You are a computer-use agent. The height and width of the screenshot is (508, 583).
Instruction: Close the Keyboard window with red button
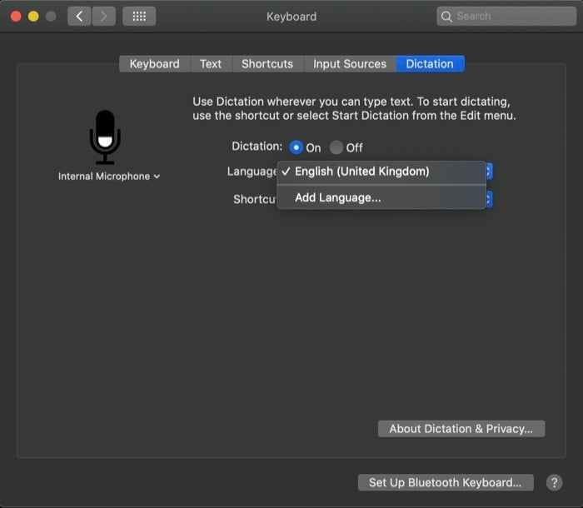click(x=16, y=17)
